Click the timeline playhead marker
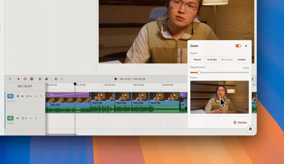Viewport: 284px width, 164px height. click(75, 84)
